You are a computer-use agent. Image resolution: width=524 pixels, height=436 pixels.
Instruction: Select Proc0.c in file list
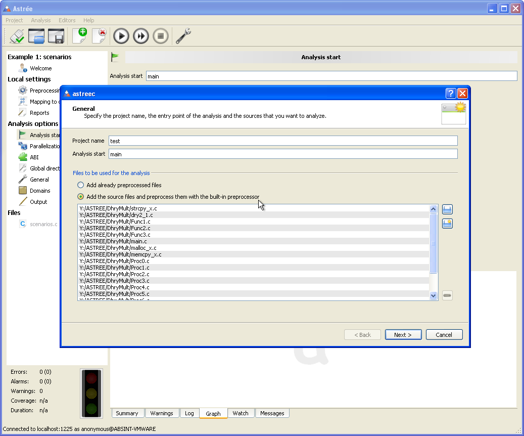(254, 261)
